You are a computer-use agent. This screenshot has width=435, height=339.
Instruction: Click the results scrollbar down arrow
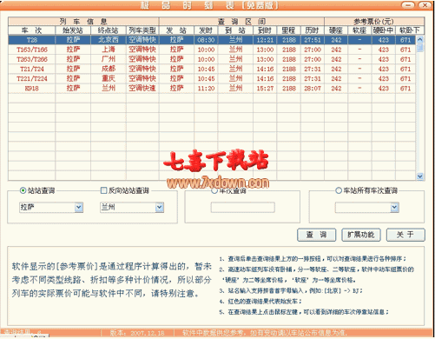(420, 176)
